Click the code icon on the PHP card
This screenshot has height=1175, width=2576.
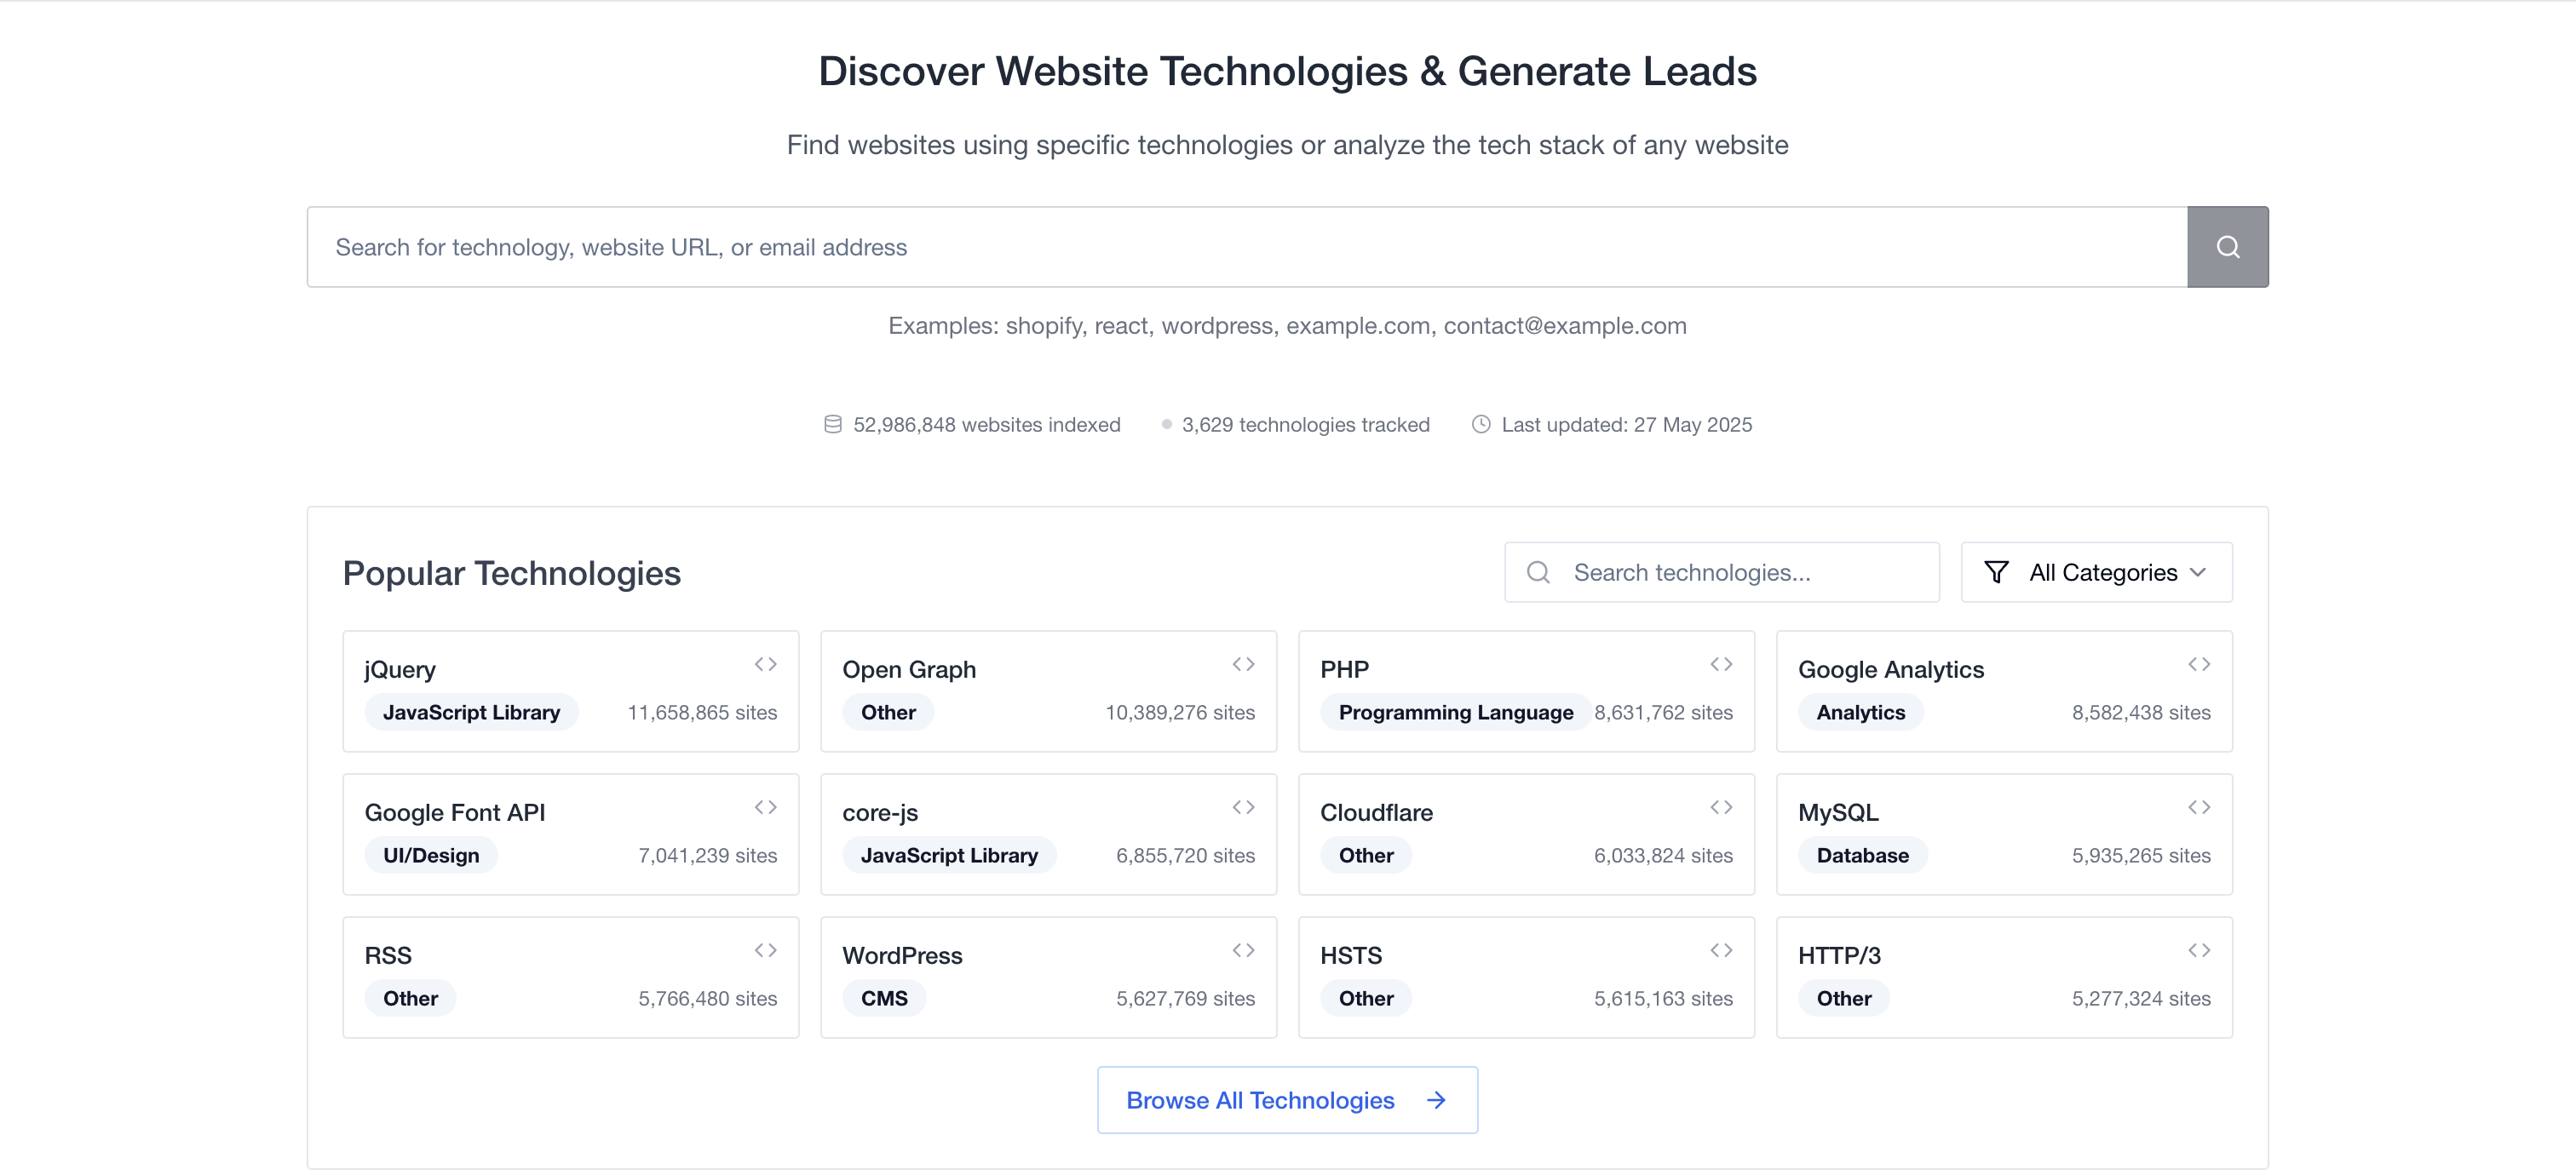(1721, 662)
